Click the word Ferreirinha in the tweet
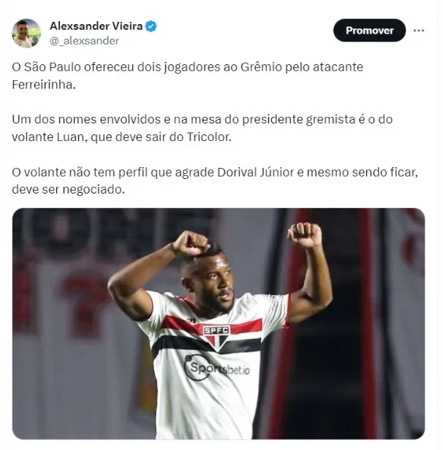Viewport: 443px width, 450px height. [x=44, y=85]
